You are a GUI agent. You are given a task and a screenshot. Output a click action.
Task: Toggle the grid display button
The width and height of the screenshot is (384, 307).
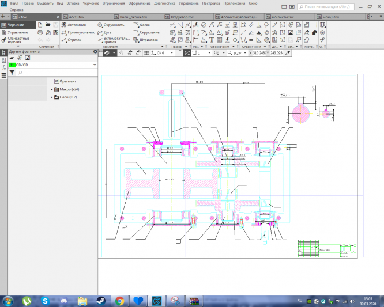[x=146, y=52]
